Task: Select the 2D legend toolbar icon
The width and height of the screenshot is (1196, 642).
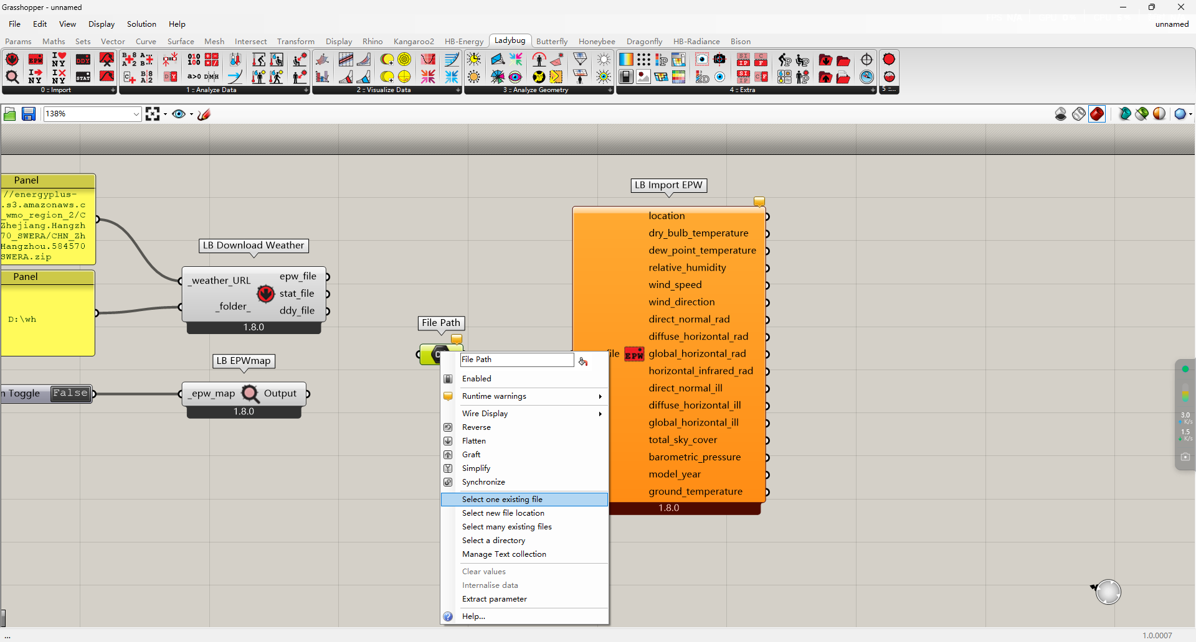Action: coord(702,77)
